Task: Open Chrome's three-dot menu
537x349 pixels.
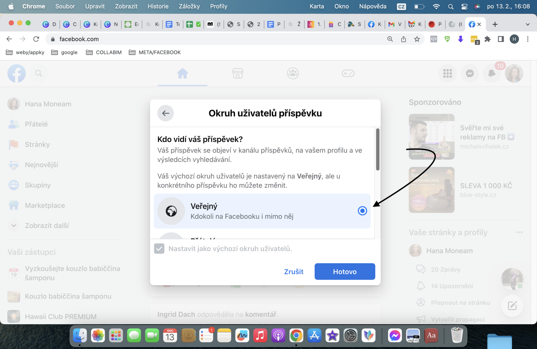Action: (x=528, y=39)
